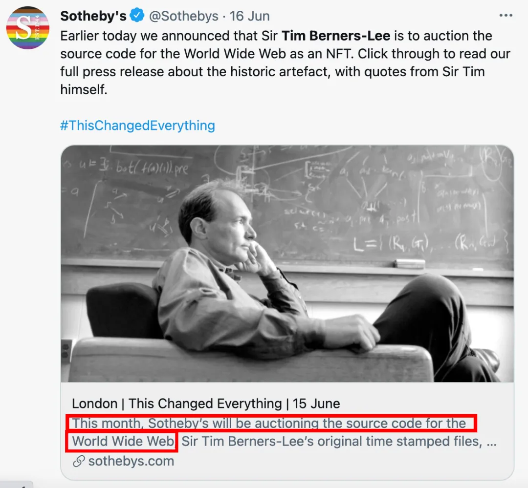Open the Sotheby's display name profile

93,16
